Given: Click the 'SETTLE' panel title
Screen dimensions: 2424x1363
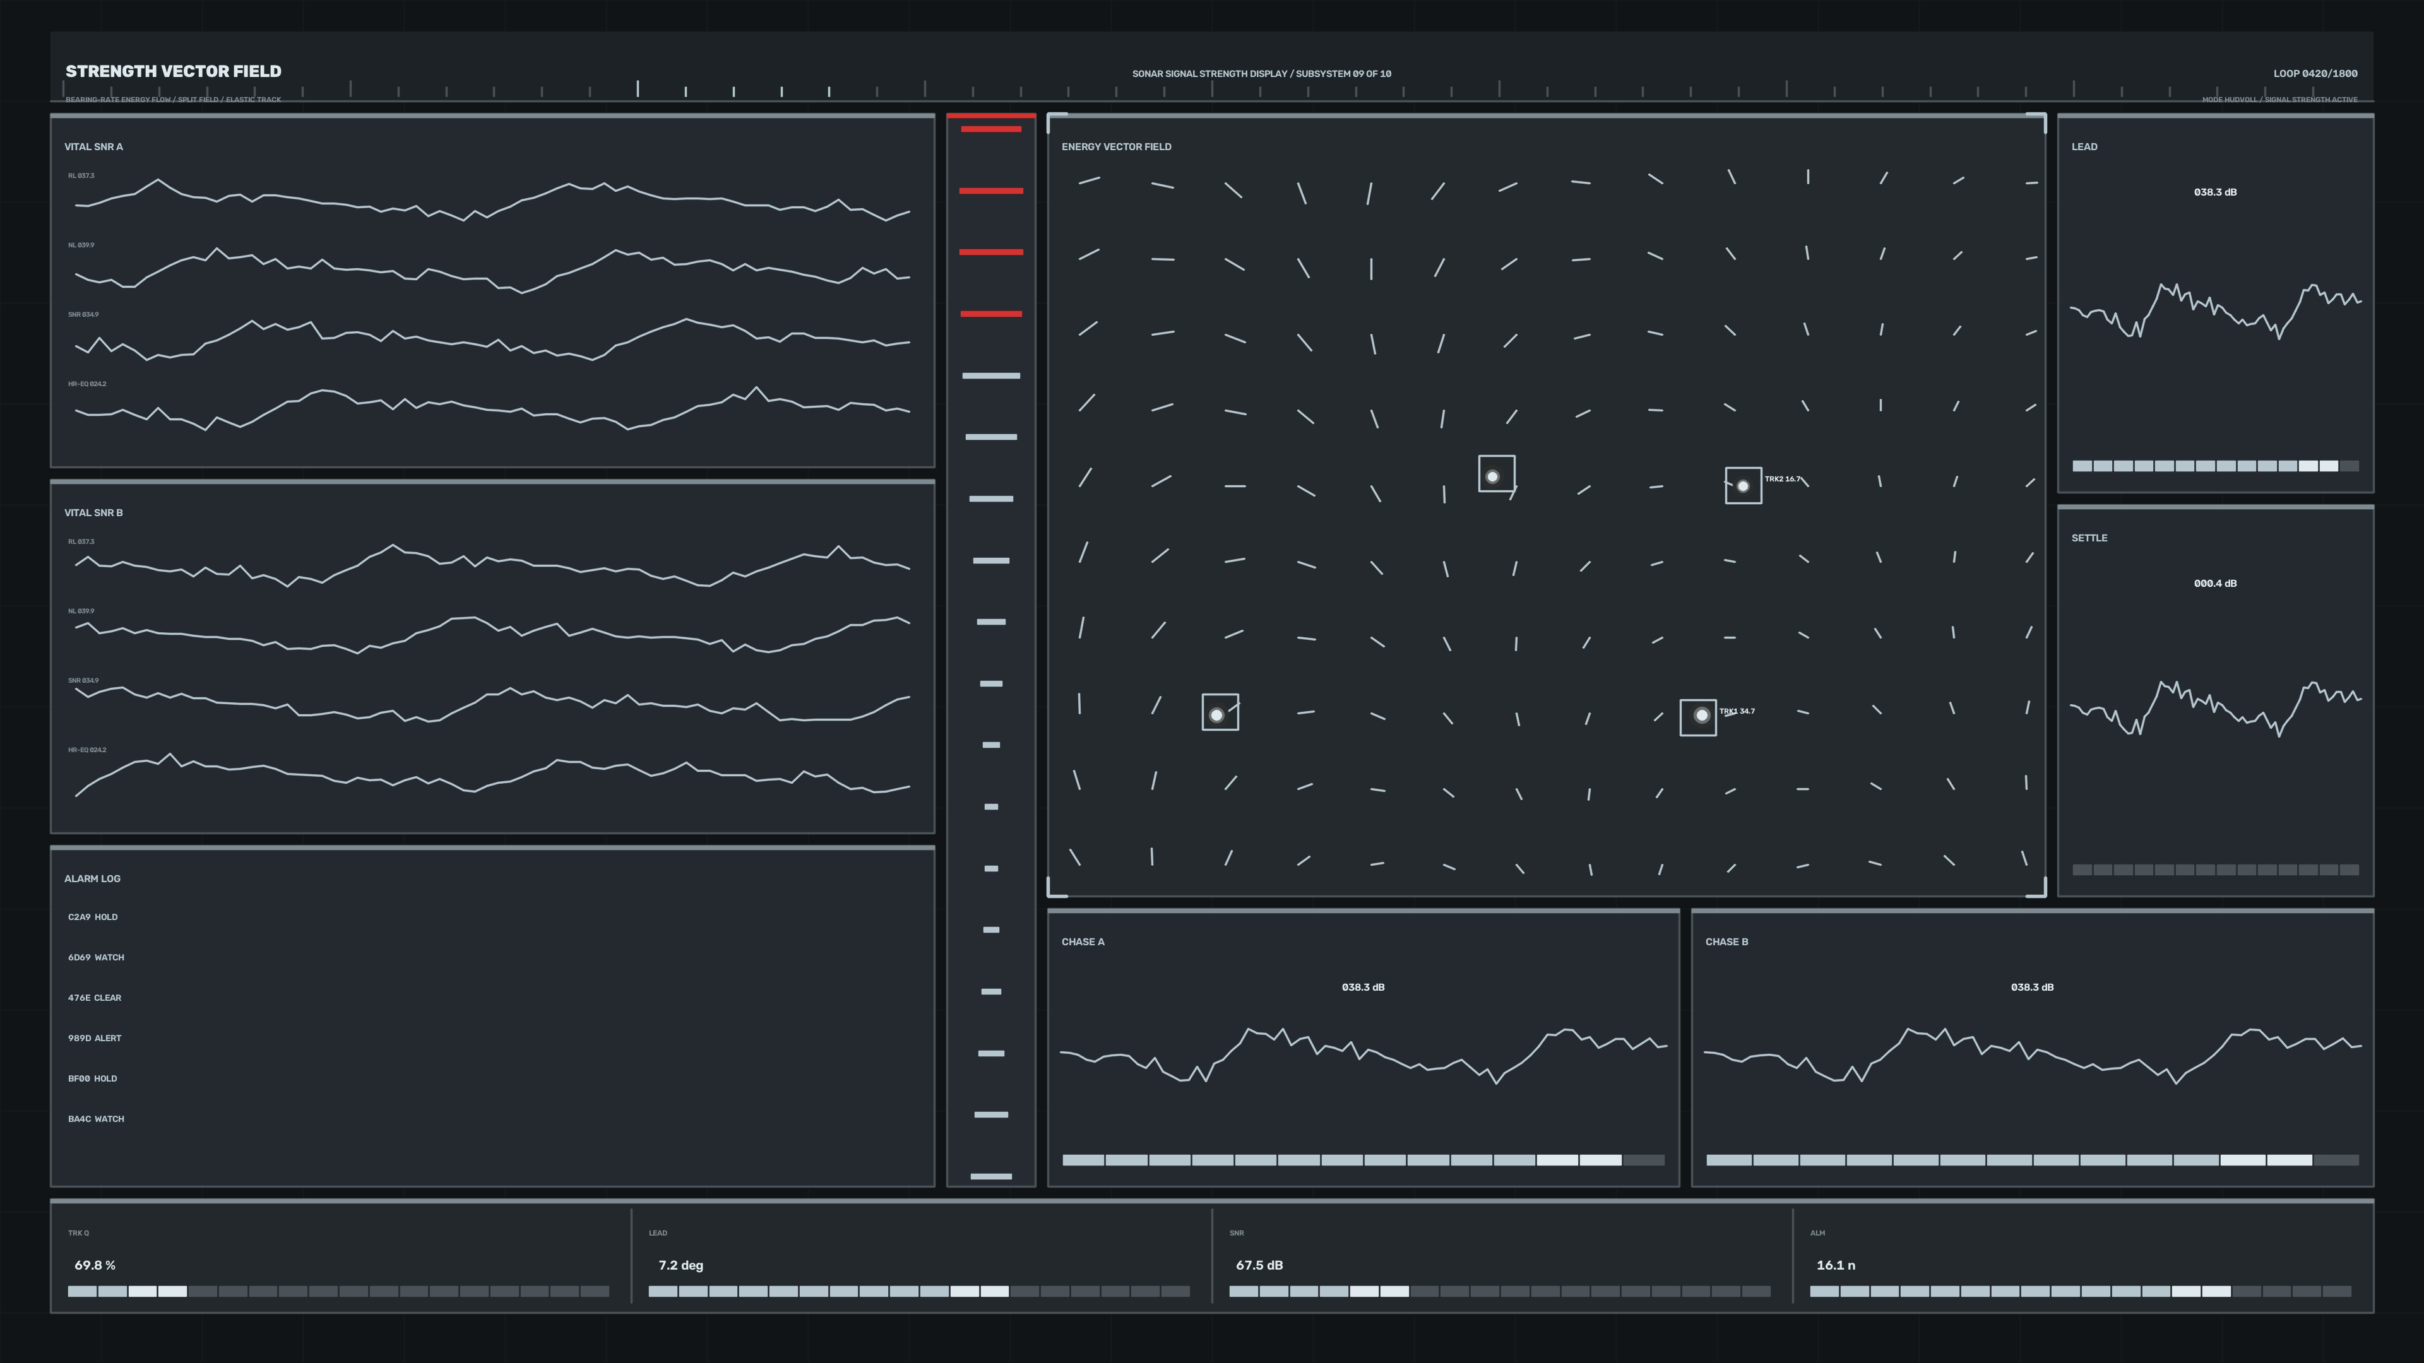Looking at the screenshot, I should click(x=2089, y=538).
